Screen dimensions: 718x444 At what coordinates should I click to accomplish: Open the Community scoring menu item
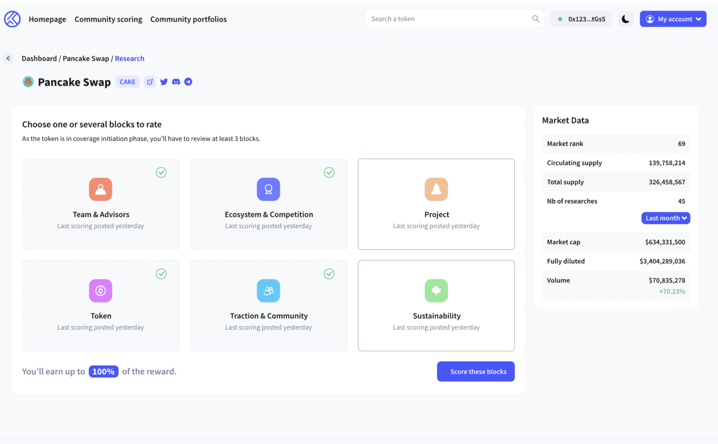[108, 19]
